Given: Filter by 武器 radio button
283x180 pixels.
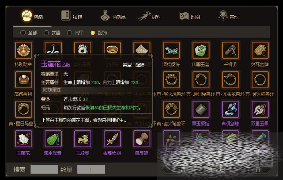Looking at the screenshot, I should click(46, 33).
